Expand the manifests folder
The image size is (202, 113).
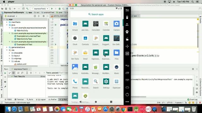(7, 22)
